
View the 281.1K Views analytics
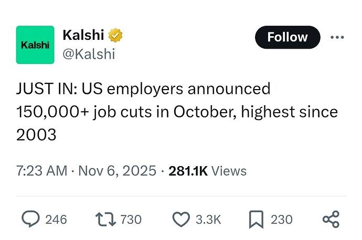[207, 171]
